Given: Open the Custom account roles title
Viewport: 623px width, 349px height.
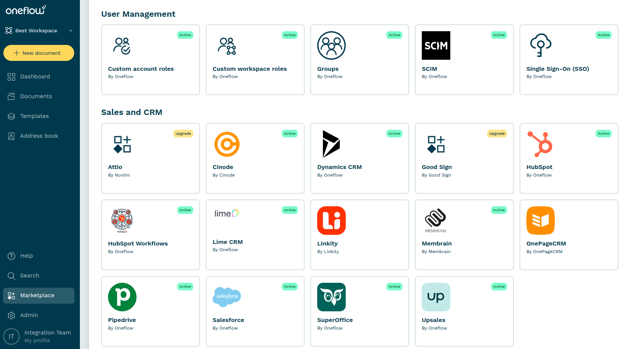Looking at the screenshot, I should 141,69.
